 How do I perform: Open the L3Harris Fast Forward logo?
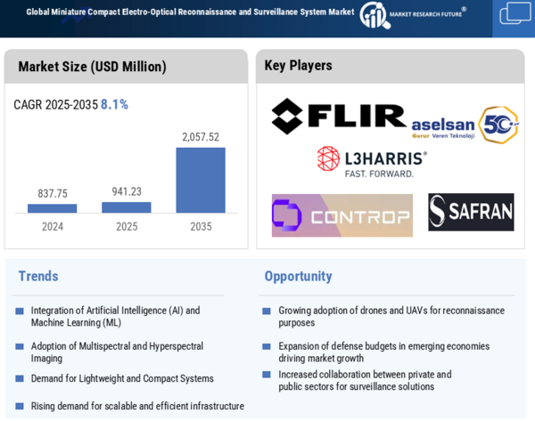coord(371,162)
